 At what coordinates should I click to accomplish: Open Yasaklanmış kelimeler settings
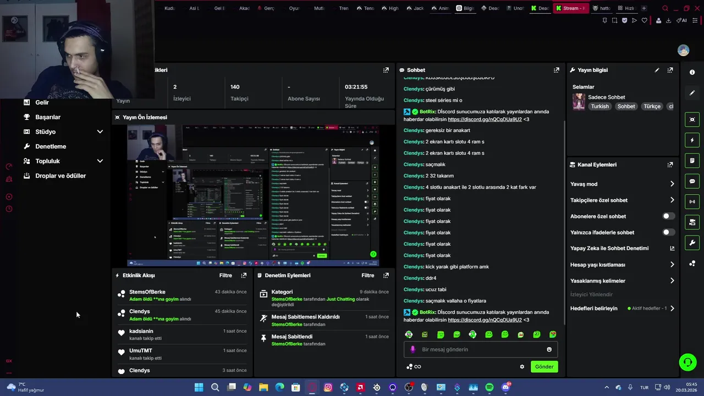point(672,280)
